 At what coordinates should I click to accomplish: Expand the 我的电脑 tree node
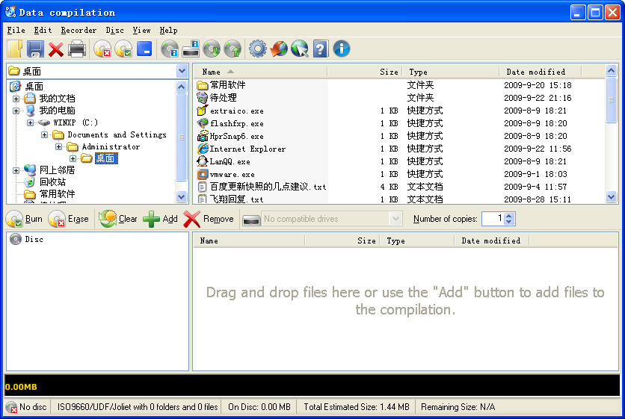pyautogui.click(x=16, y=111)
